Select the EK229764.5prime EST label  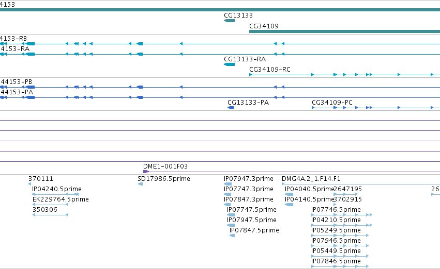[x=60, y=199]
